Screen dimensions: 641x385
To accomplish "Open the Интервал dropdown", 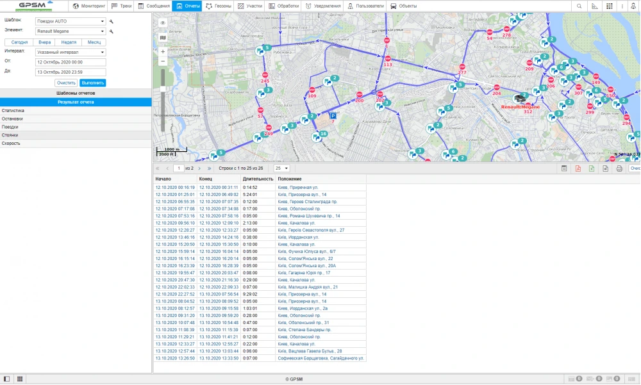I will point(71,52).
